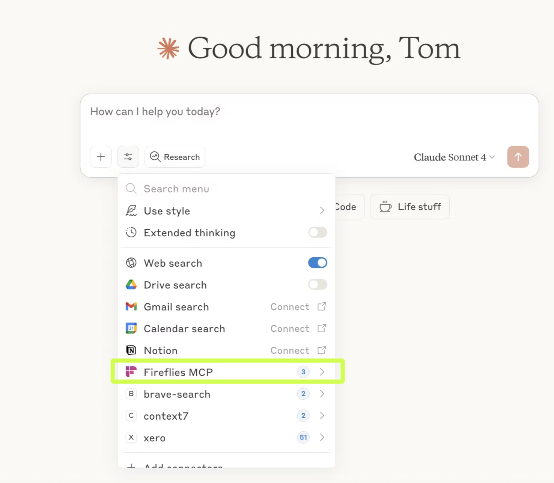554x483 pixels.
Task: Click the brave-search B icon
Action: [x=131, y=394]
